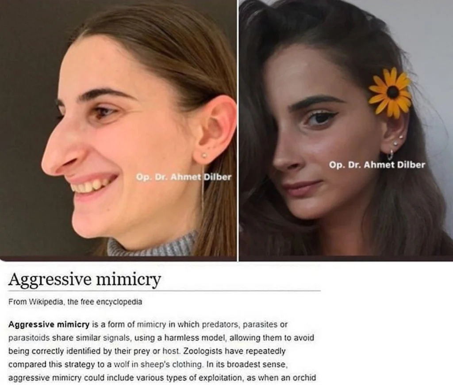
Task: Select the right photo with hair covering eye
Action: (346, 128)
